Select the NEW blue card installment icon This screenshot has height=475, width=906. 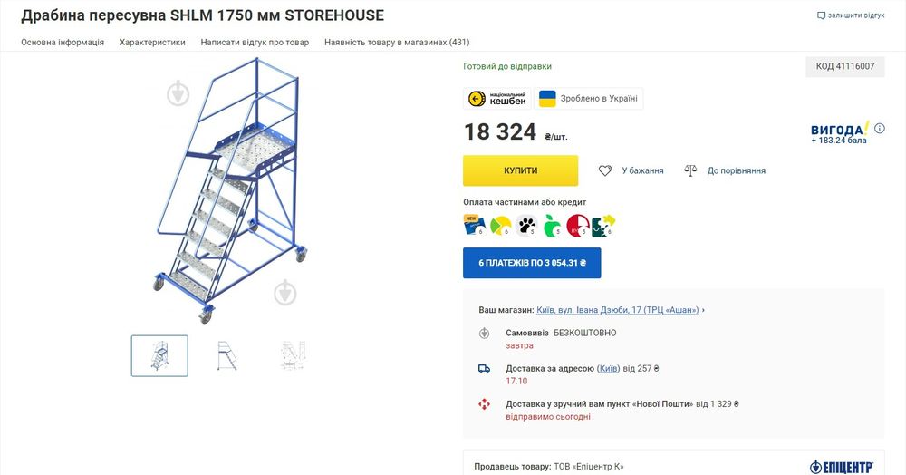pos(473,226)
